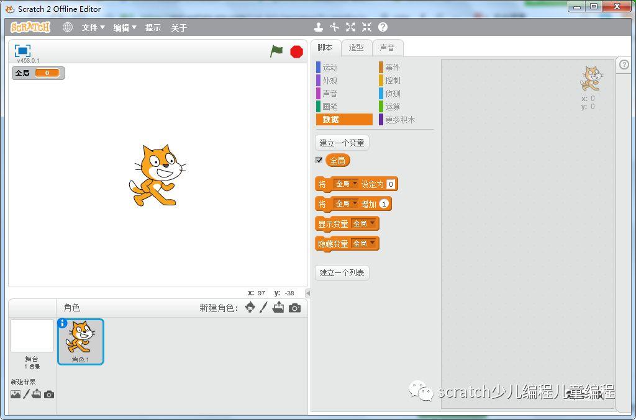Select the Grow sprite tool
The width and height of the screenshot is (636, 420).
point(350,27)
